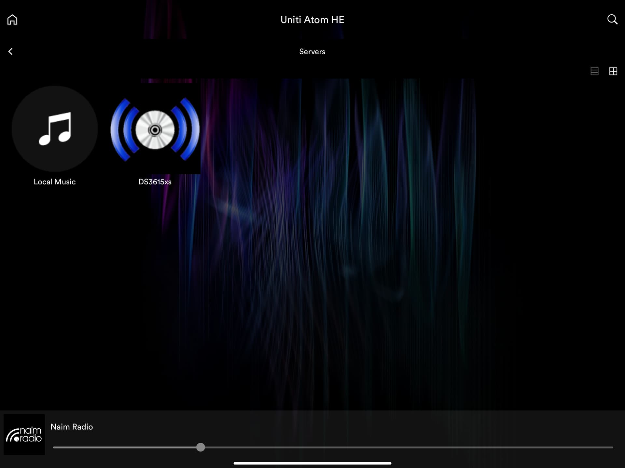Toggle list display mode for Servers

click(x=594, y=71)
